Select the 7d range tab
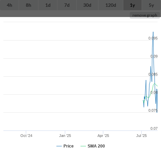Screen dimensions: 161x155 (67, 5)
